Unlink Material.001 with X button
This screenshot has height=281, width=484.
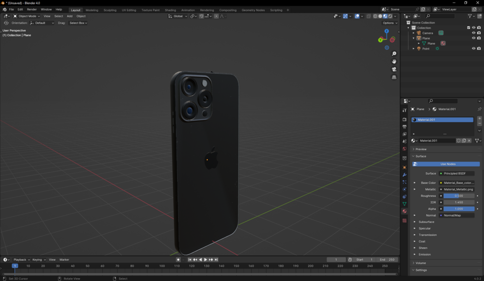[x=469, y=140]
